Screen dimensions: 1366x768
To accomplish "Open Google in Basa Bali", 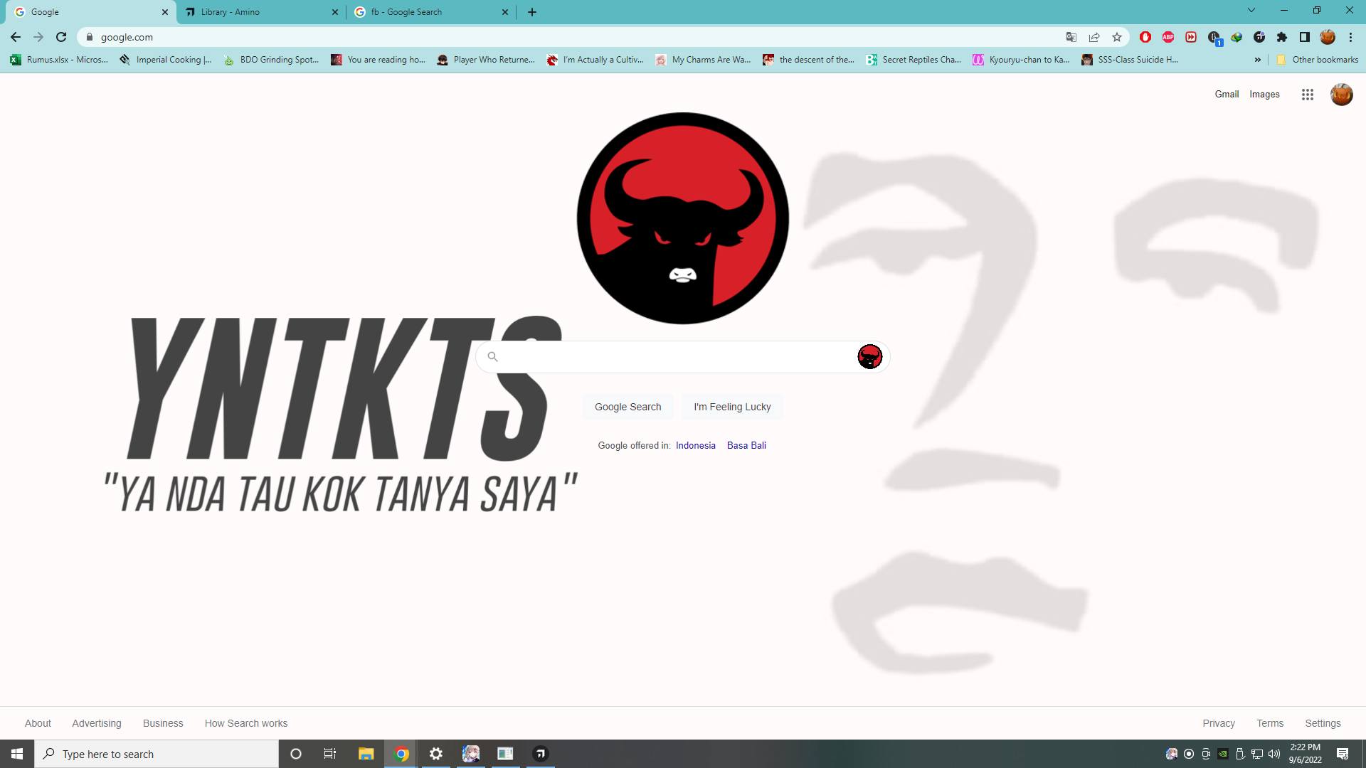I will [x=746, y=445].
